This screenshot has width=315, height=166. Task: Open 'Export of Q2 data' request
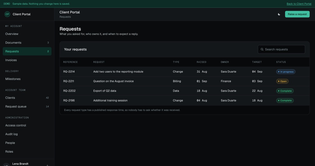click(x=105, y=91)
